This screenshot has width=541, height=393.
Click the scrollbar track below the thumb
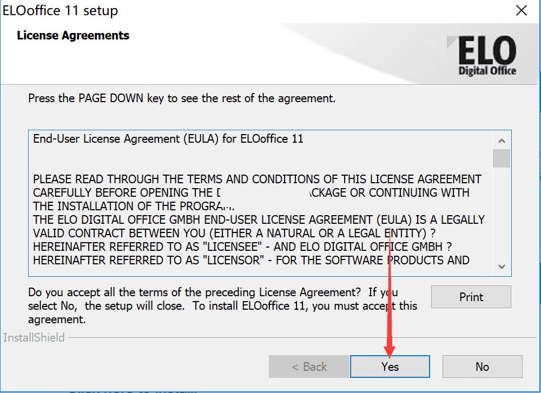tap(502, 216)
